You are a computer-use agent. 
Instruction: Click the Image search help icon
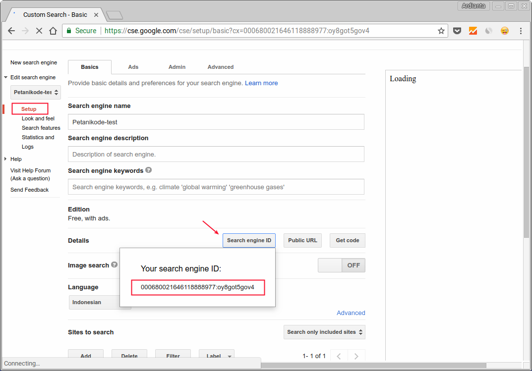point(115,265)
